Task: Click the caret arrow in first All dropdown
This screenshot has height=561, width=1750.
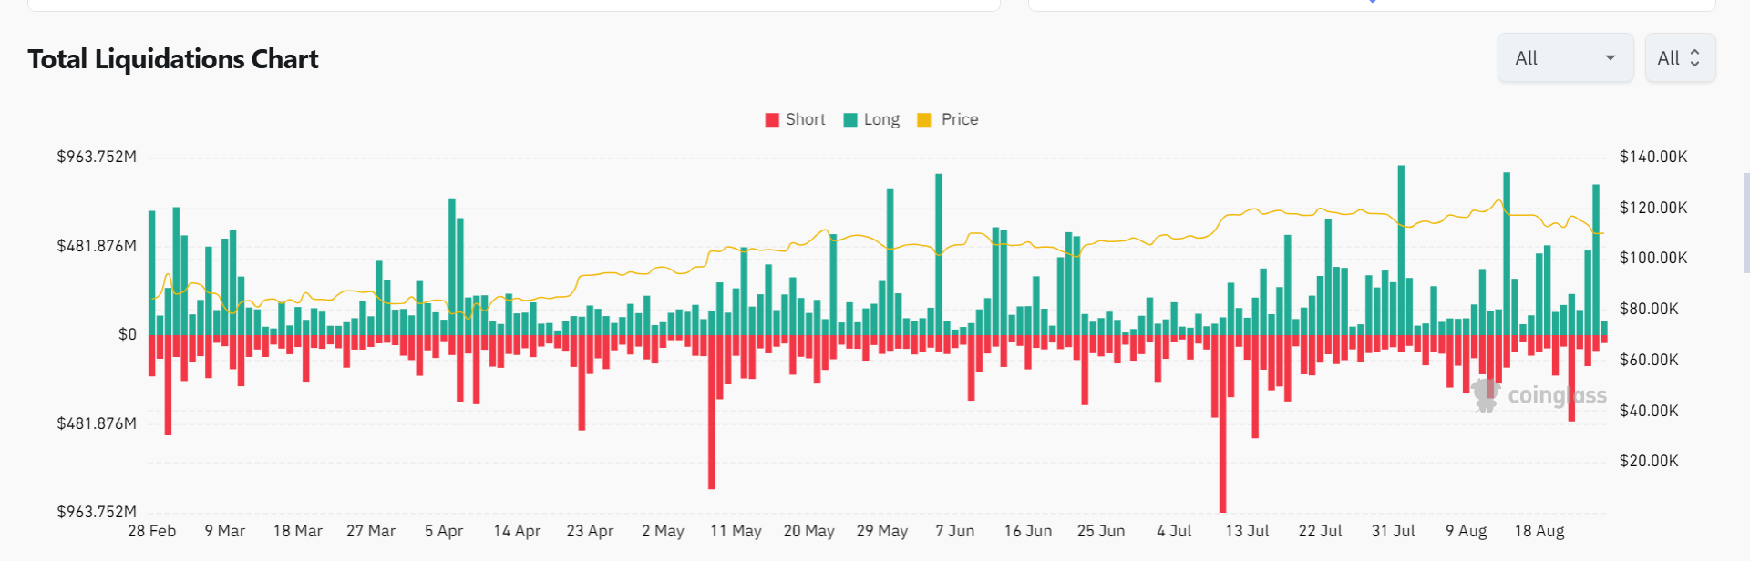Action: pyautogui.click(x=1611, y=58)
